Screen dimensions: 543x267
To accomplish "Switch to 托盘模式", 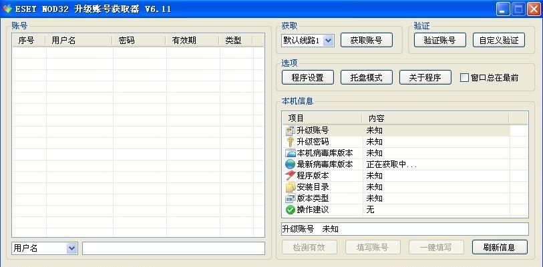I will tap(367, 77).
